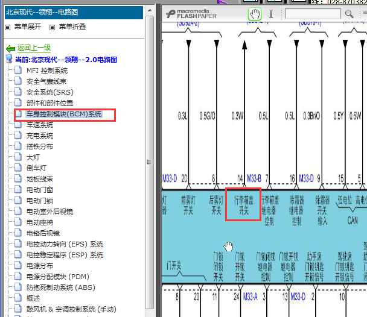Image resolution: width=367 pixels, height=317 pixels.
Task: Open 地板线束 tree item
Action: coord(40,179)
